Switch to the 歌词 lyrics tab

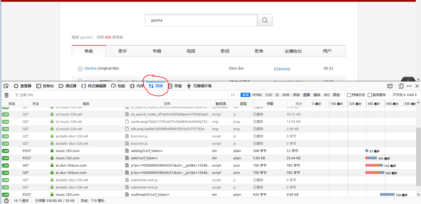tap(225, 51)
